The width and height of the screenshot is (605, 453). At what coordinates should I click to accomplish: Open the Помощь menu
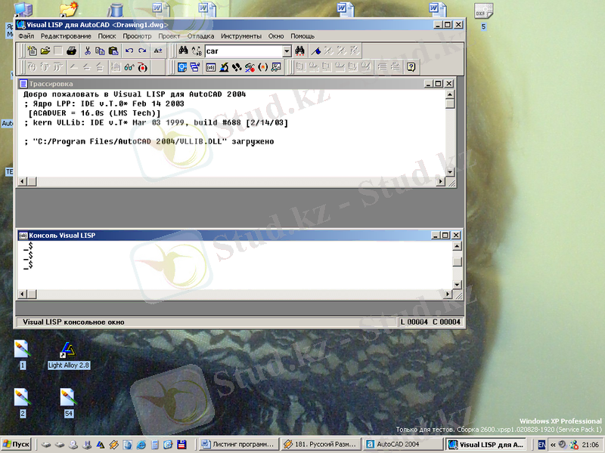coord(302,35)
